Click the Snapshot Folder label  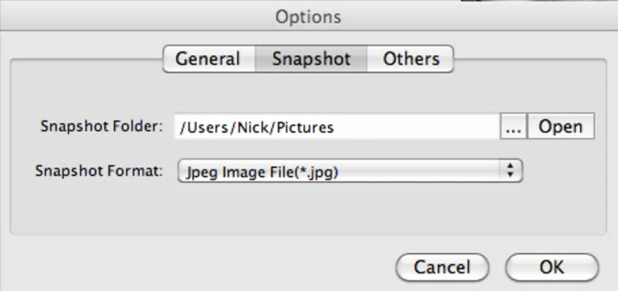(102, 126)
